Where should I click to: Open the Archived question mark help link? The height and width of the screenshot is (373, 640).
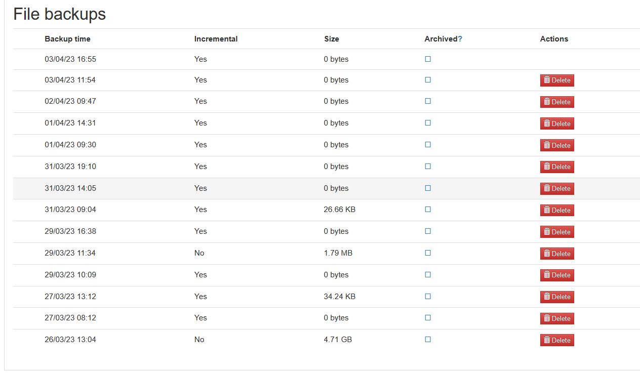pyautogui.click(x=460, y=38)
